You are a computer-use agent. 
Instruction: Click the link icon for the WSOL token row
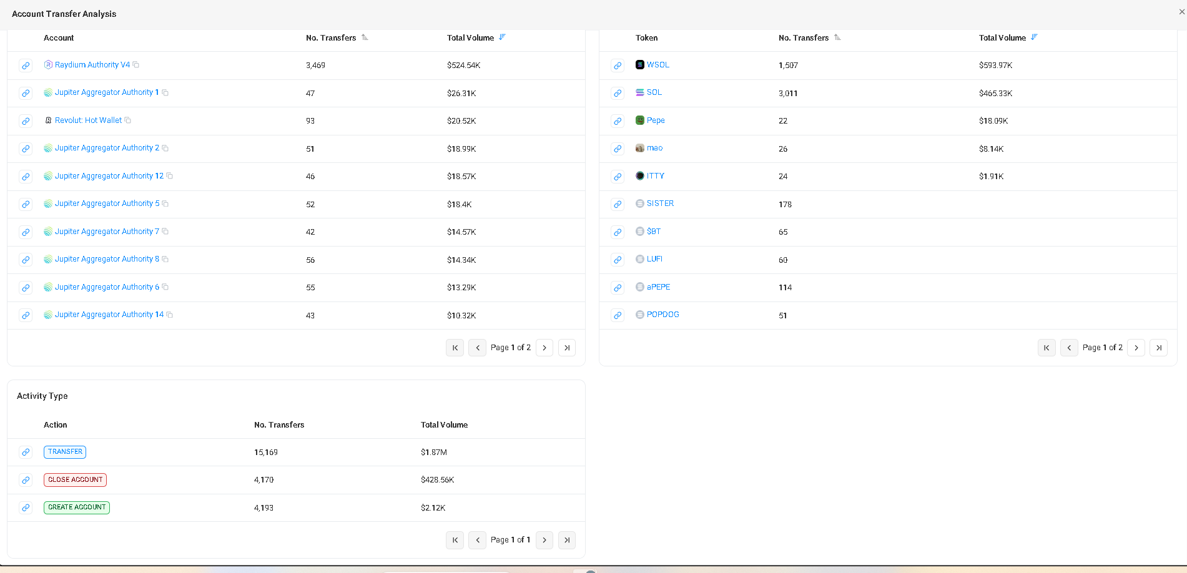[x=618, y=66]
